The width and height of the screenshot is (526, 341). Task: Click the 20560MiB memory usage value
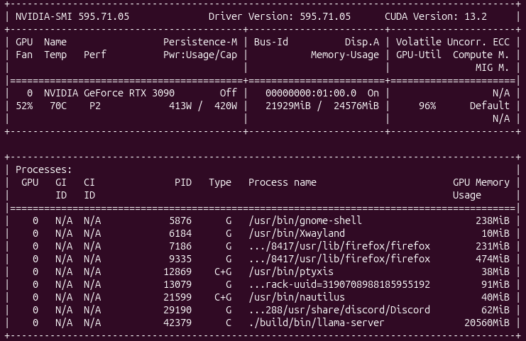coord(487,323)
